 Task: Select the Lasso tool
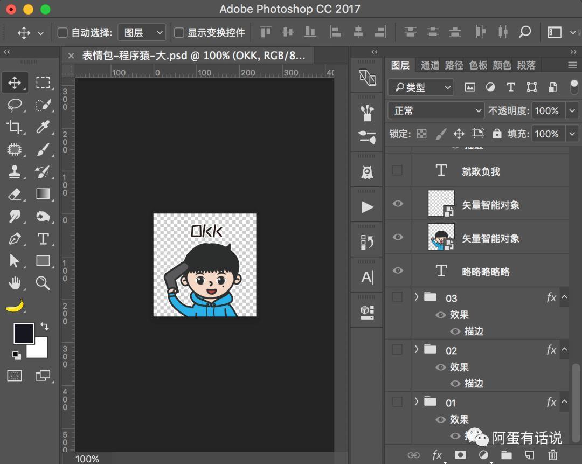pos(15,105)
